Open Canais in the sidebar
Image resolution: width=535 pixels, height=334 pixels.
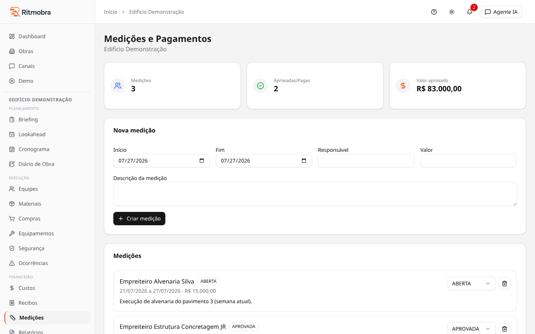47,66
